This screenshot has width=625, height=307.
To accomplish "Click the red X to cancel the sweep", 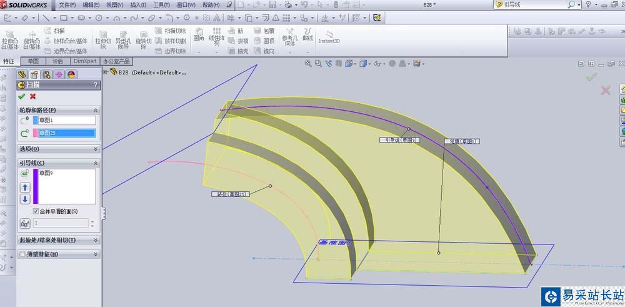I will 32,96.
